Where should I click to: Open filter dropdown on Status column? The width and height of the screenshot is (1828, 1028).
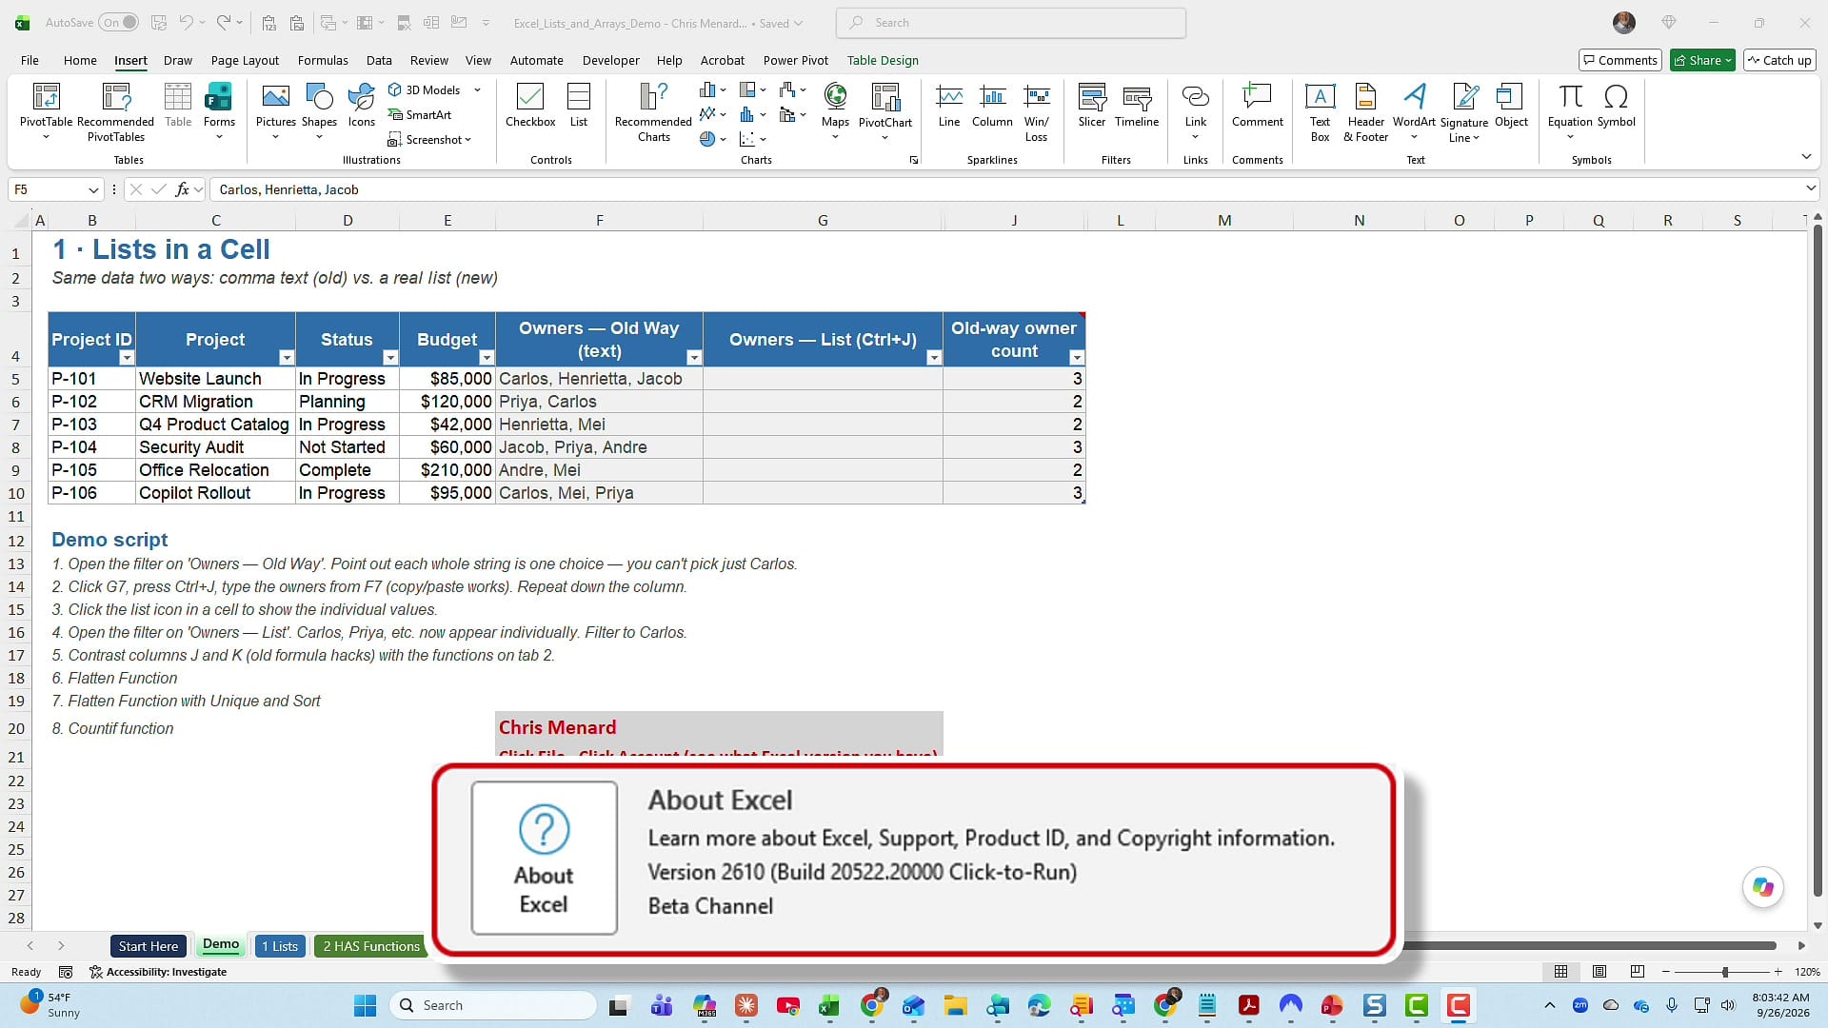tap(390, 358)
